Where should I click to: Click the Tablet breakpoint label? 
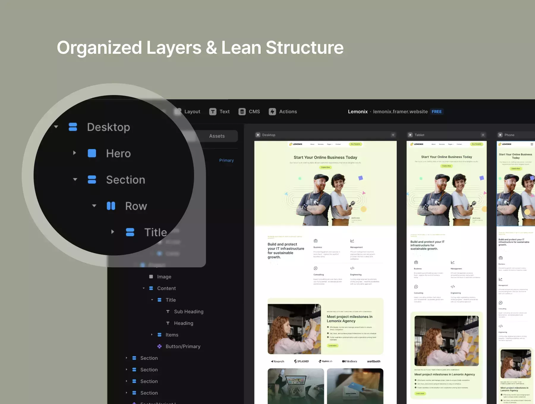coord(419,135)
